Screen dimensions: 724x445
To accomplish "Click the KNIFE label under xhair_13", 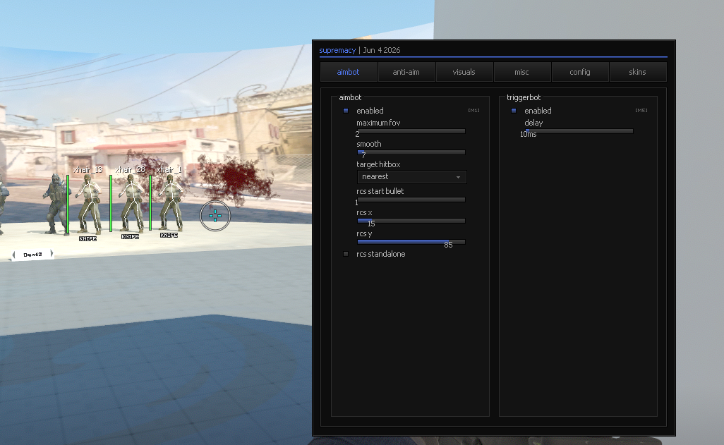I will coord(88,238).
